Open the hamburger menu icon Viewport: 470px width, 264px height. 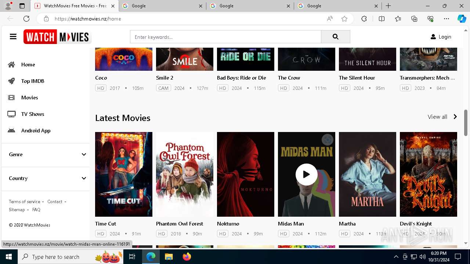[13, 37]
